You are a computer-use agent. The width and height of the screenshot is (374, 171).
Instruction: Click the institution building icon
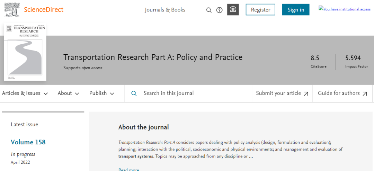233,10
